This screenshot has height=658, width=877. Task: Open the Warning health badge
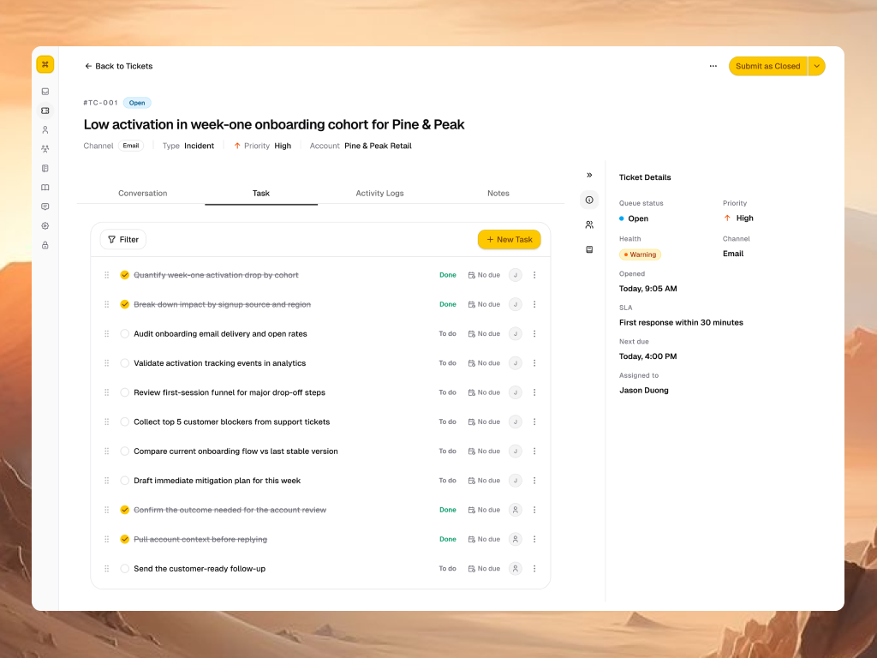641,254
